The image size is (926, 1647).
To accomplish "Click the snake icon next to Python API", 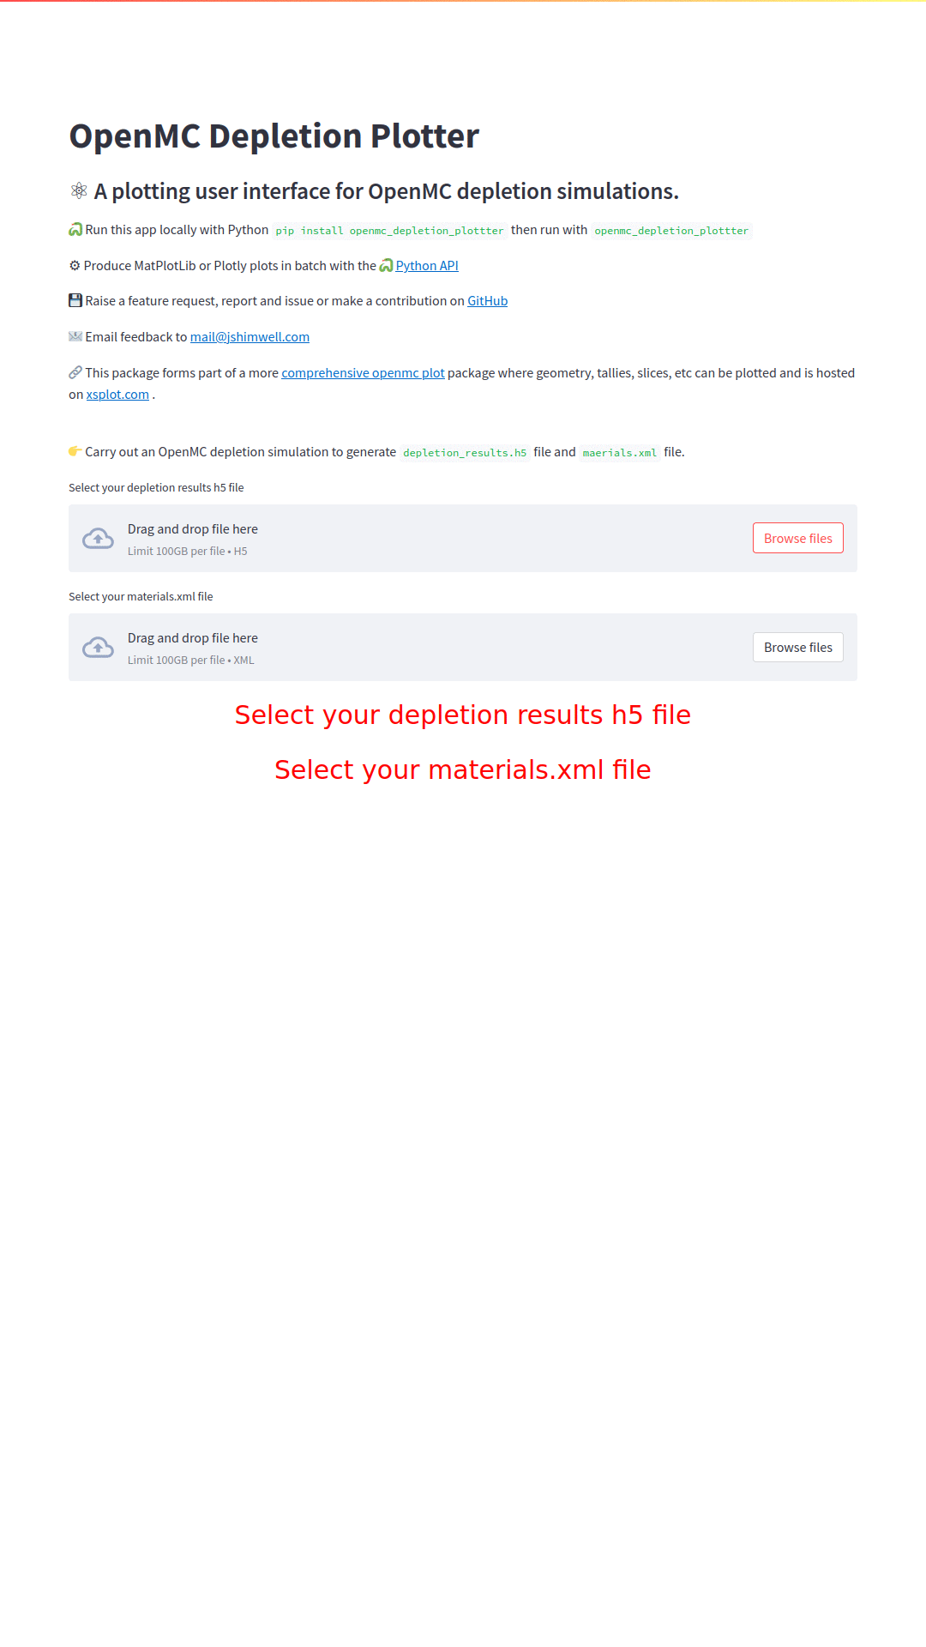I will click(386, 265).
